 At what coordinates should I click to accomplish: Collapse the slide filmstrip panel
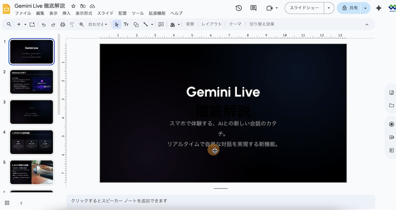point(21,203)
